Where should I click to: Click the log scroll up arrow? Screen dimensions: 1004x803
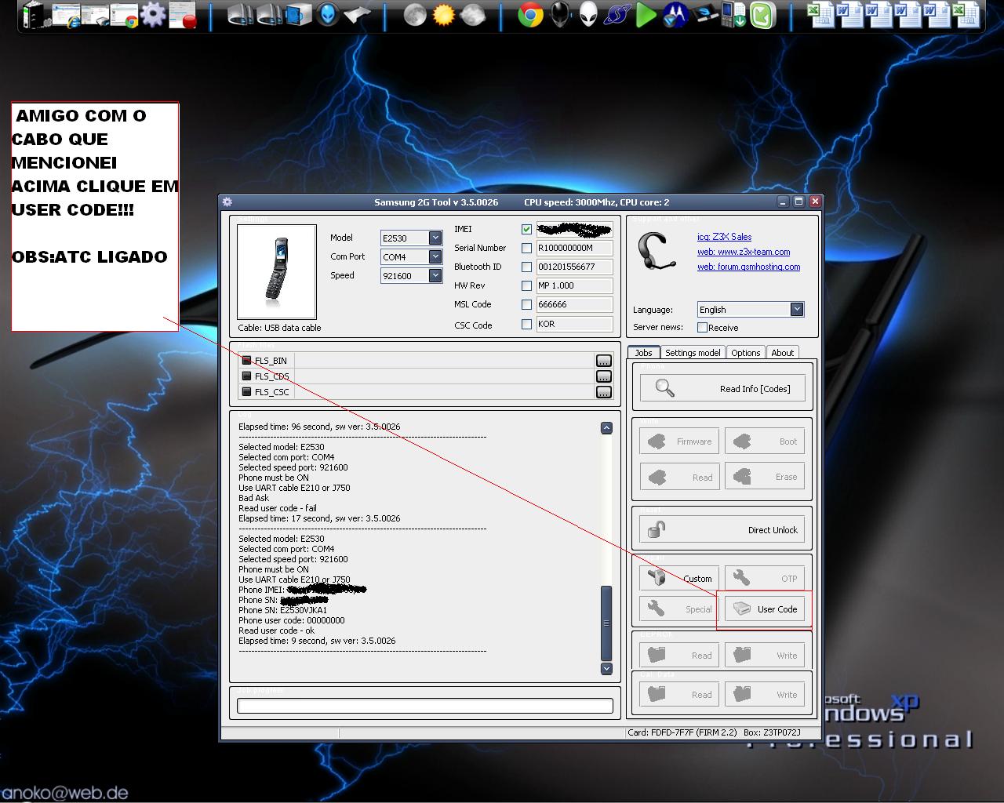click(606, 428)
